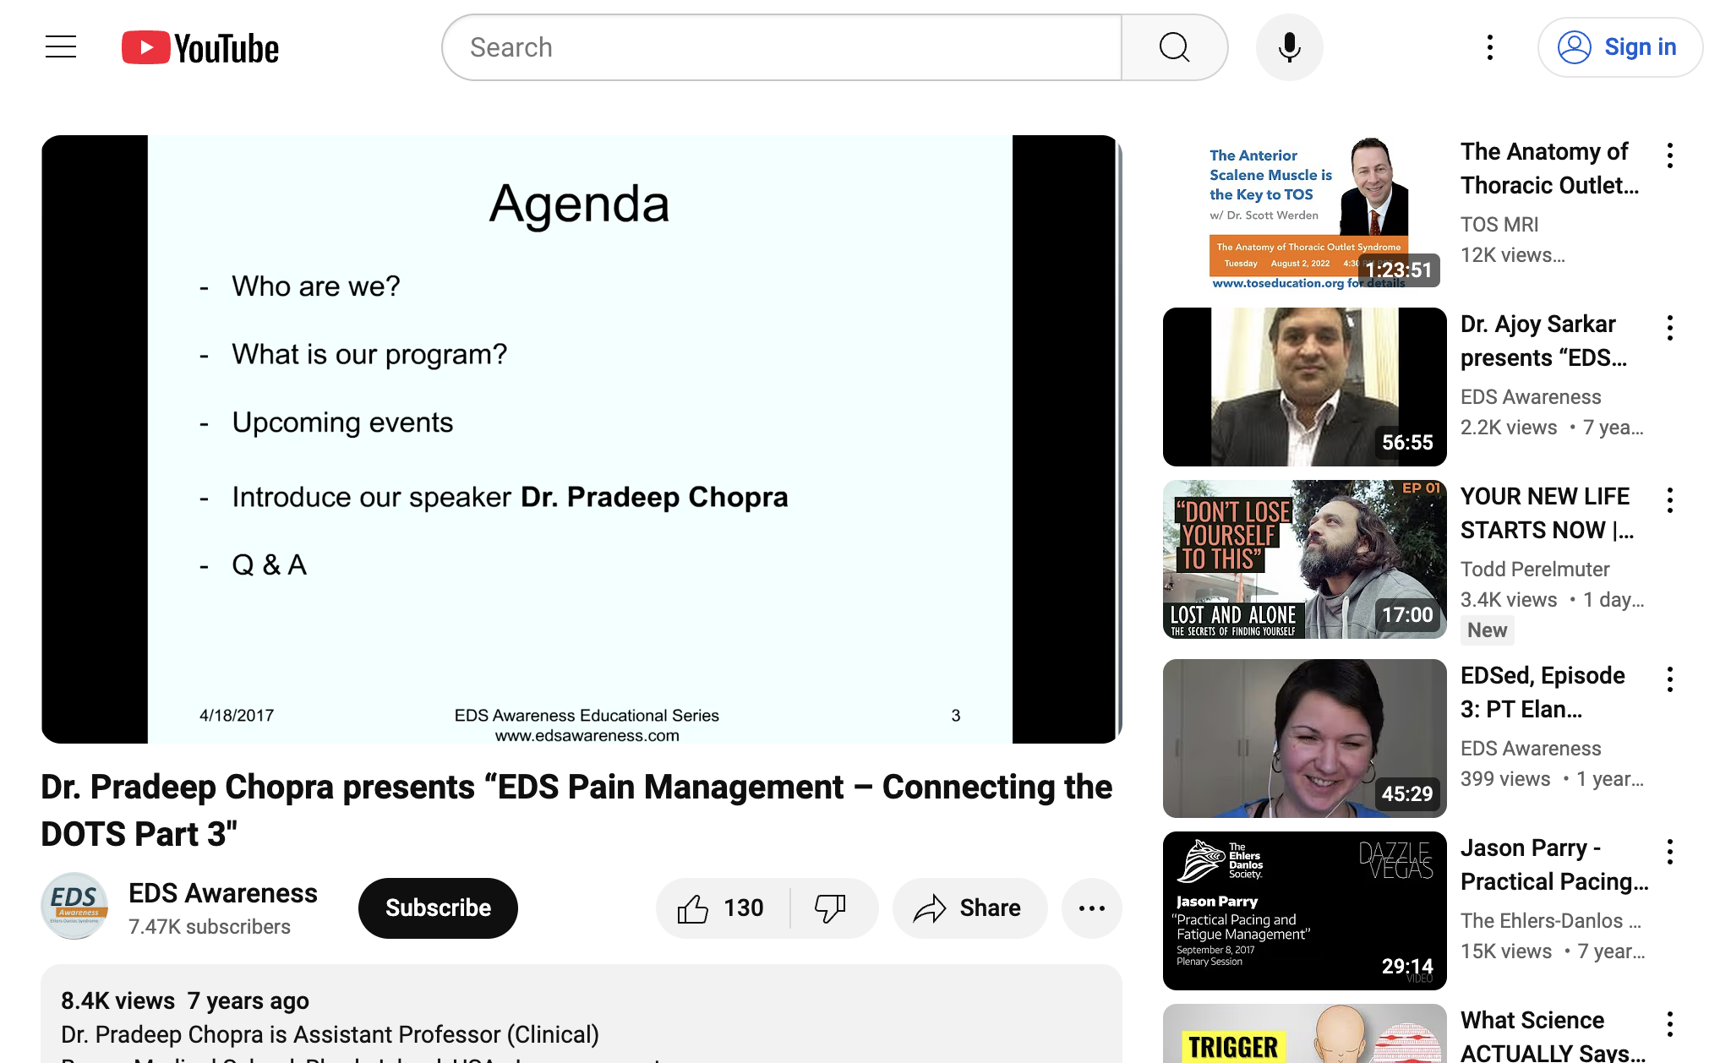Screen dimensions: 1731x1063
Task: Click the Sign in button
Action: point(1619,47)
